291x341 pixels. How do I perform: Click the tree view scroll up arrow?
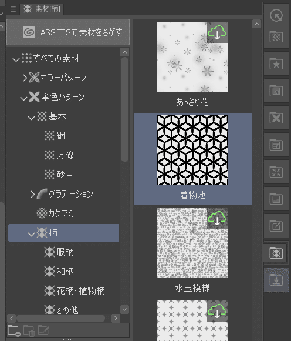(x=124, y=52)
